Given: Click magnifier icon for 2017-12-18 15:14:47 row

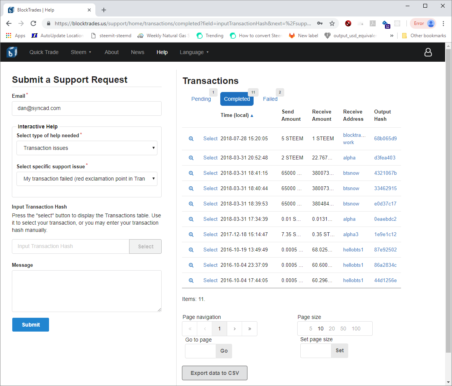Looking at the screenshot, I should click(191, 235).
